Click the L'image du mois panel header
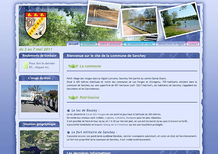 [x=39, y=78]
